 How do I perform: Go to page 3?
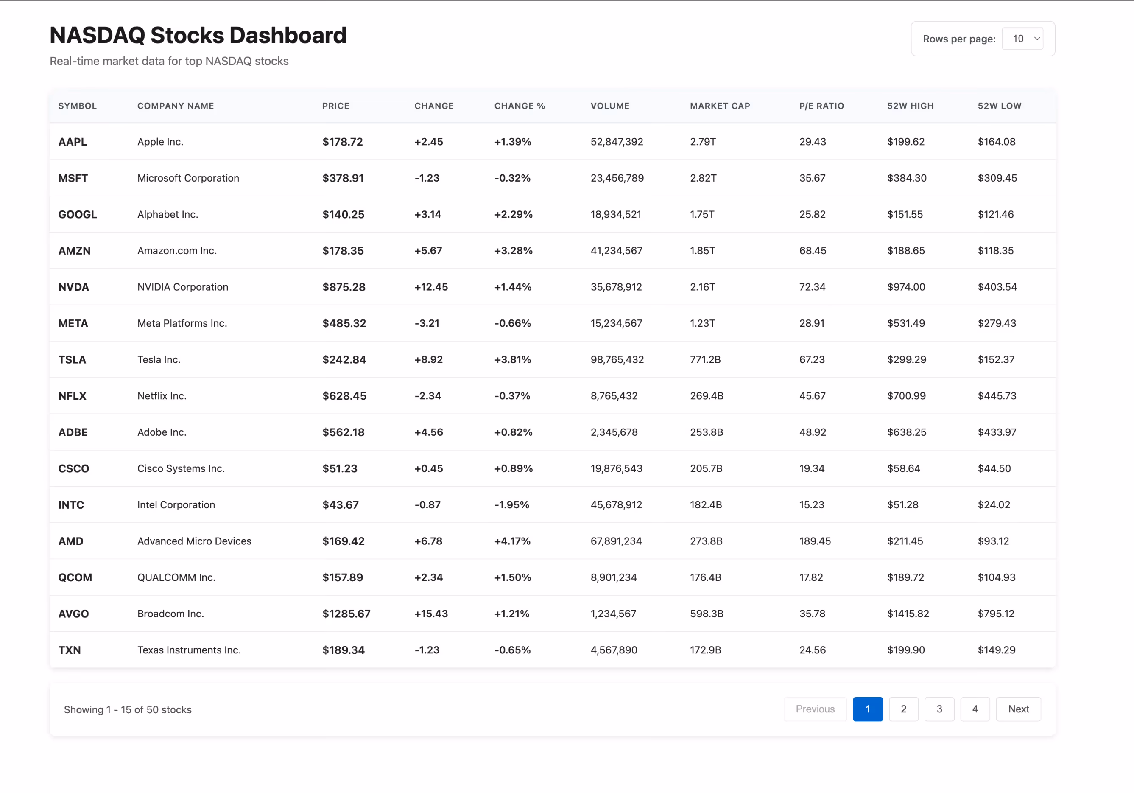pos(939,709)
